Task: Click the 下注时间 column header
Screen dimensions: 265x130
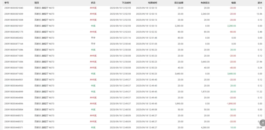Action: tap(126, 3)
